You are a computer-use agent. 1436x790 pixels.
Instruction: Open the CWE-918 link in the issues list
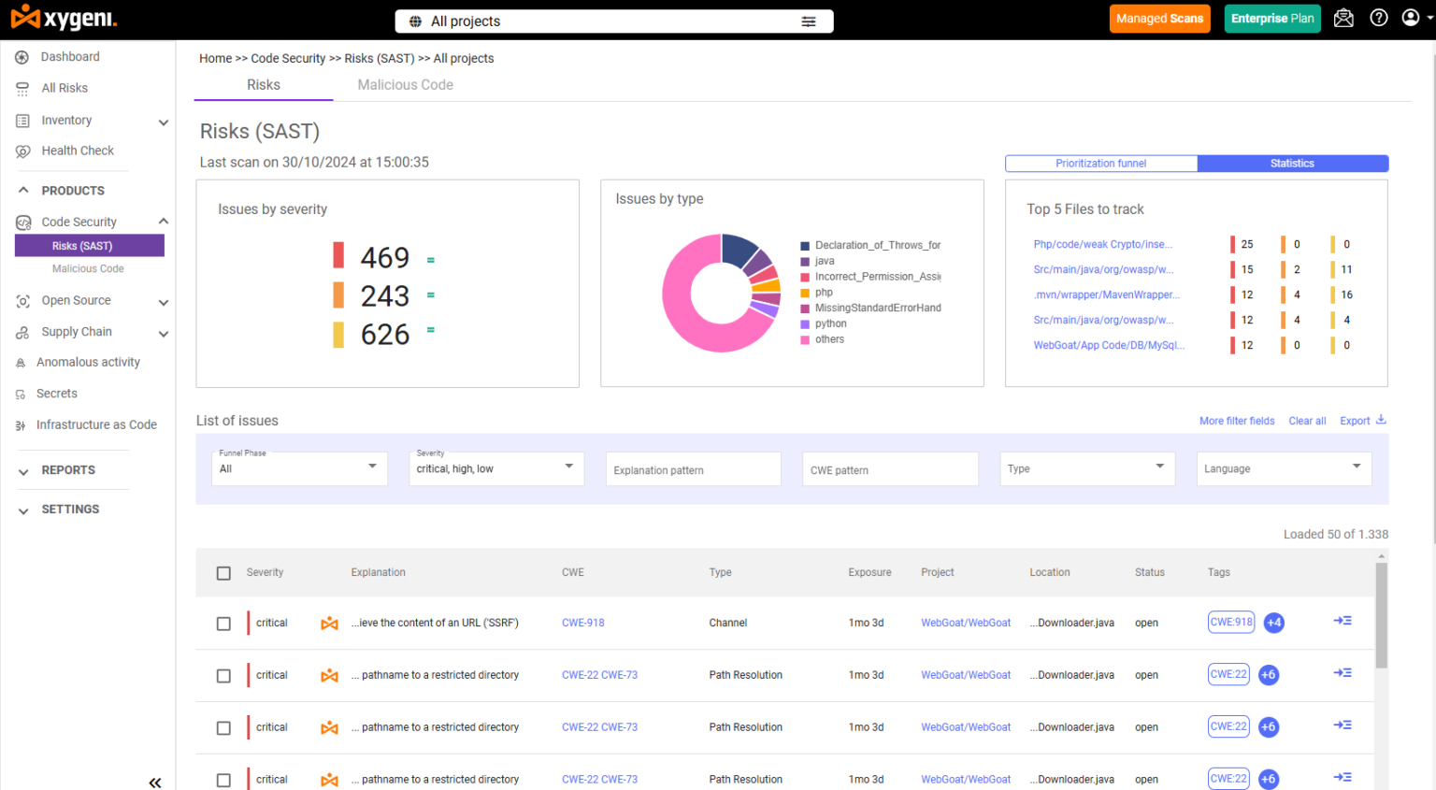coord(582,623)
